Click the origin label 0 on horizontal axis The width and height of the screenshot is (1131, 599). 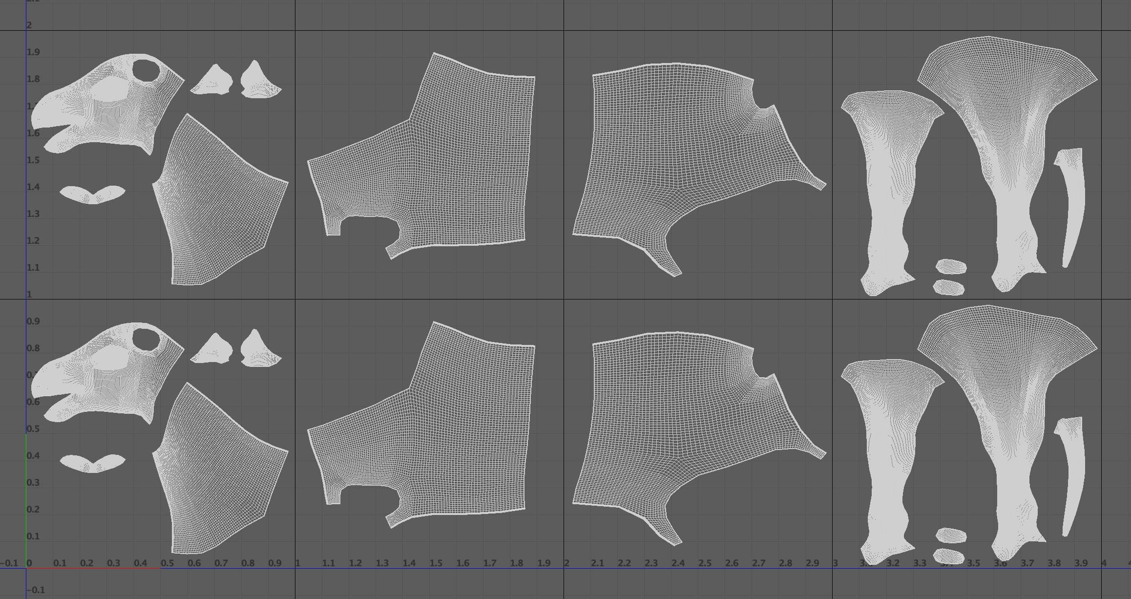(x=29, y=563)
